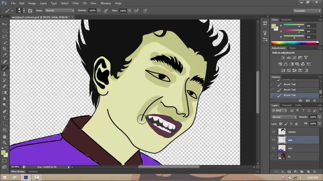Open the Filter menu

tap(76, 3)
